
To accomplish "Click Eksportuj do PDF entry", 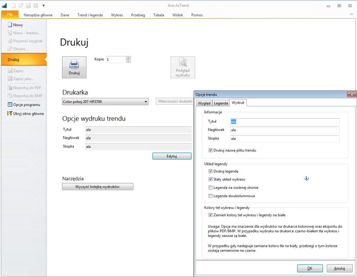I will tap(24, 87).
